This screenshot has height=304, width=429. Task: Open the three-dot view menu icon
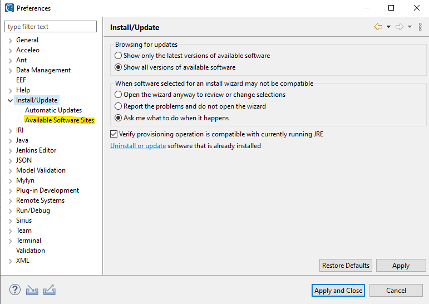[x=420, y=27]
